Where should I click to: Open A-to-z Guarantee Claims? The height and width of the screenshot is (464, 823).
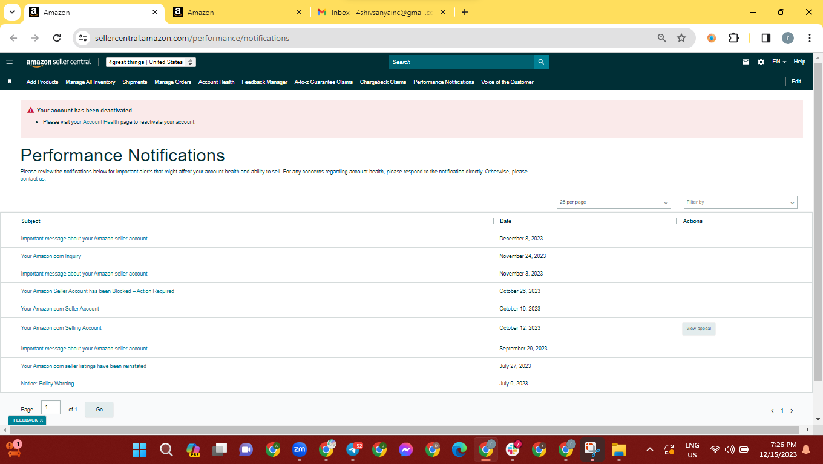(324, 82)
